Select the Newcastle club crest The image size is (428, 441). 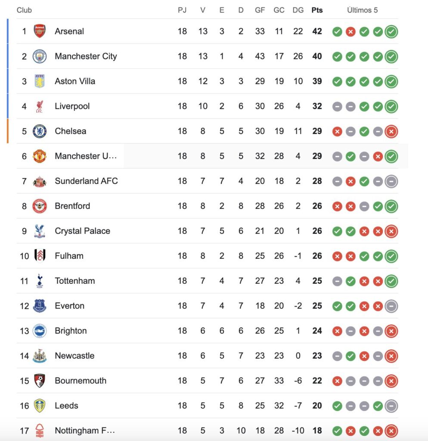point(40,356)
